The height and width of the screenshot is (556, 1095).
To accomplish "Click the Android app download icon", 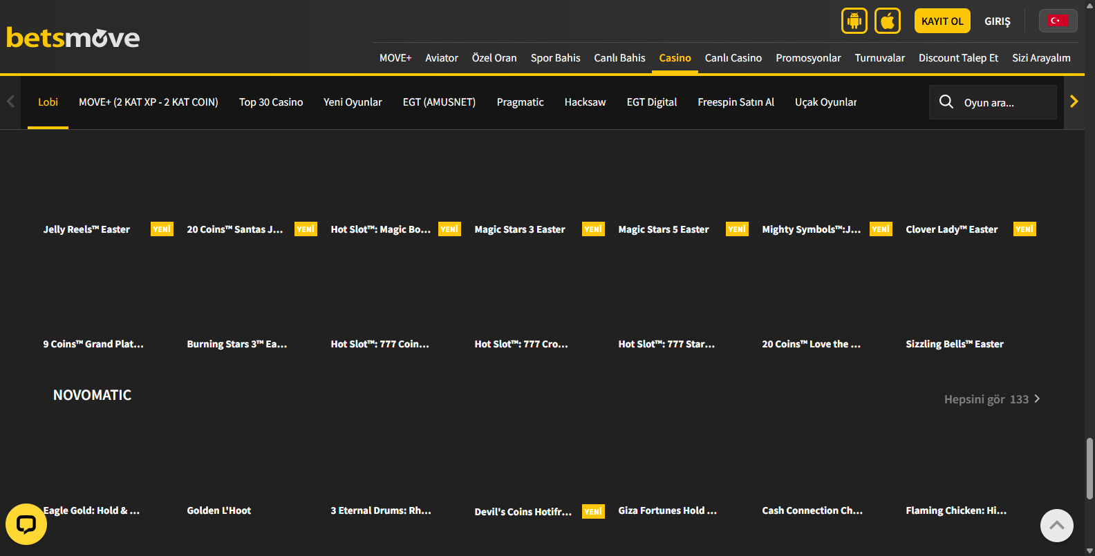I will pyautogui.click(x=854, y=21).
